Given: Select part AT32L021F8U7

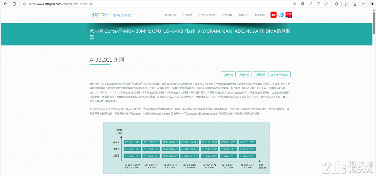Looking at the screenshot, I should click(x=151, y=142).
